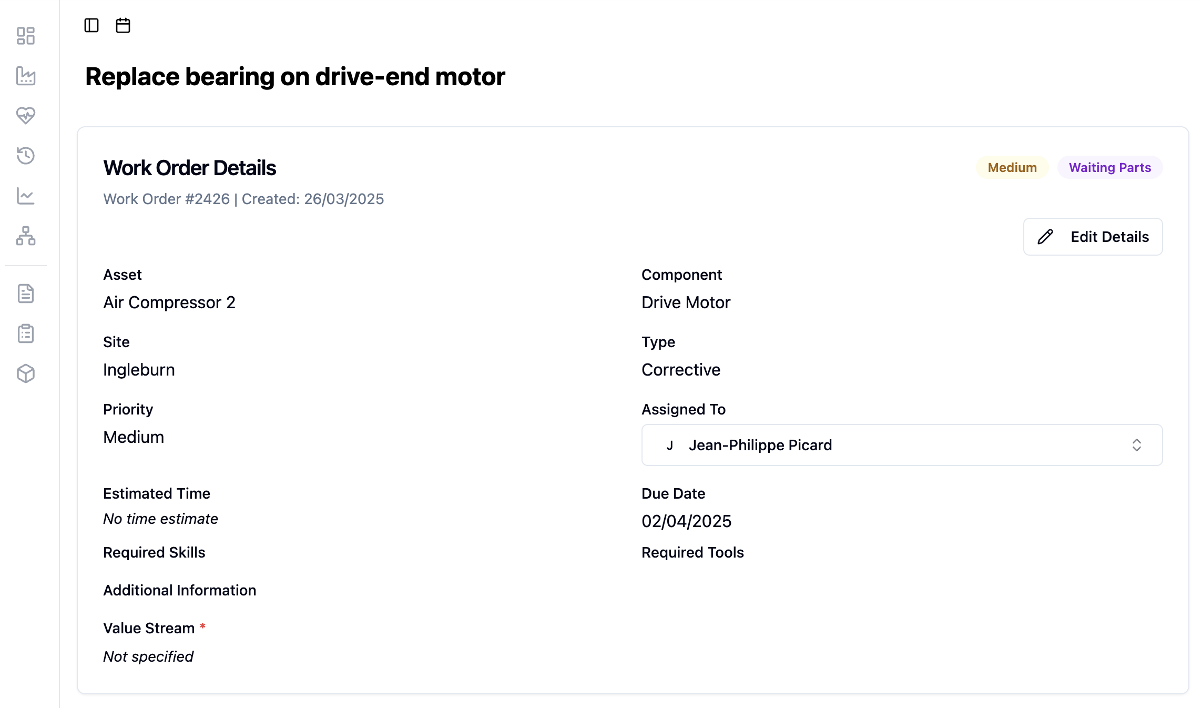This screenshot has width=1202, height=708.
Task: Click the pencil icon in Edit Details
Action: pos(1045,237)
